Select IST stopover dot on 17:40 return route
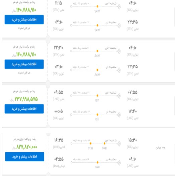This screenshot has height=176, width=175. tap(97, 115)
